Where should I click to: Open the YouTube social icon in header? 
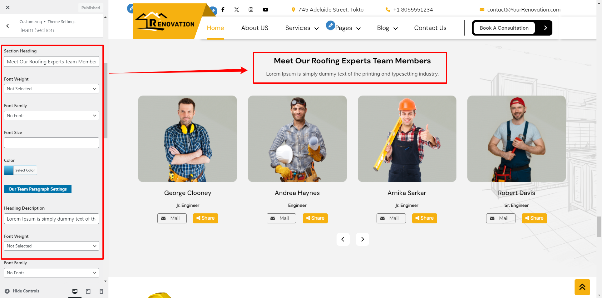[265, 10]
